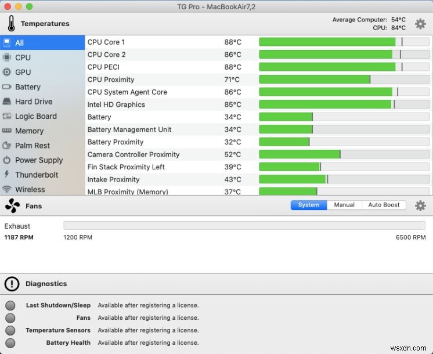Select the Logic Board category label
This screenshot has width=433, height=354.
[x=36, y=116]
